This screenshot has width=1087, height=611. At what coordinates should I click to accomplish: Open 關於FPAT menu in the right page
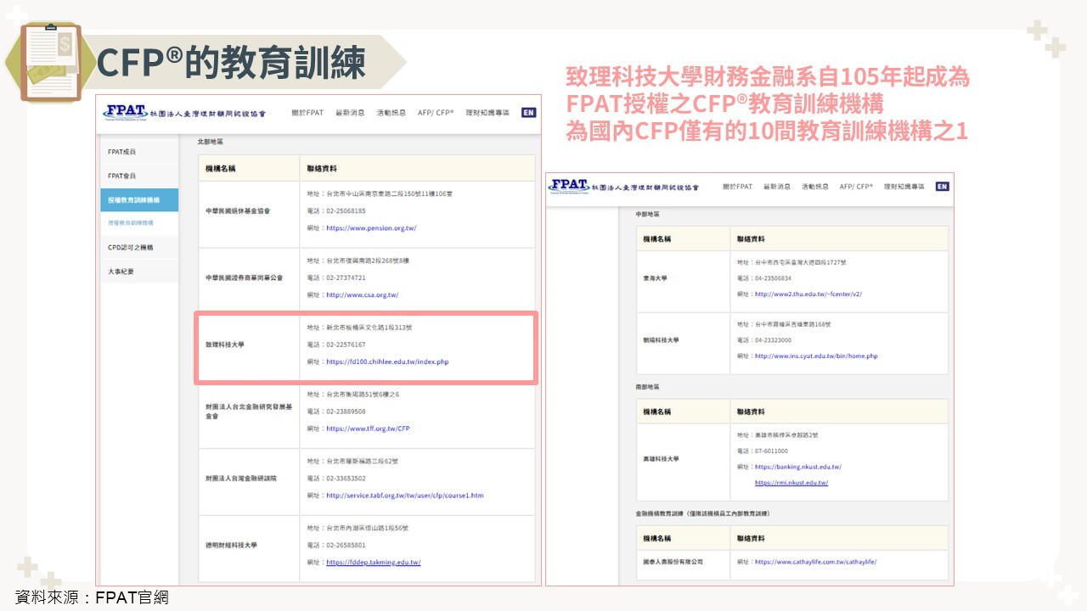[737, 187]
